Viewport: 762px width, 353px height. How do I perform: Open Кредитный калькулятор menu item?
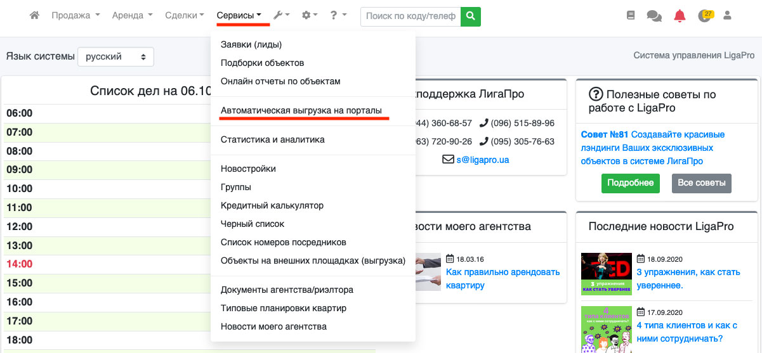pos(272,205)
